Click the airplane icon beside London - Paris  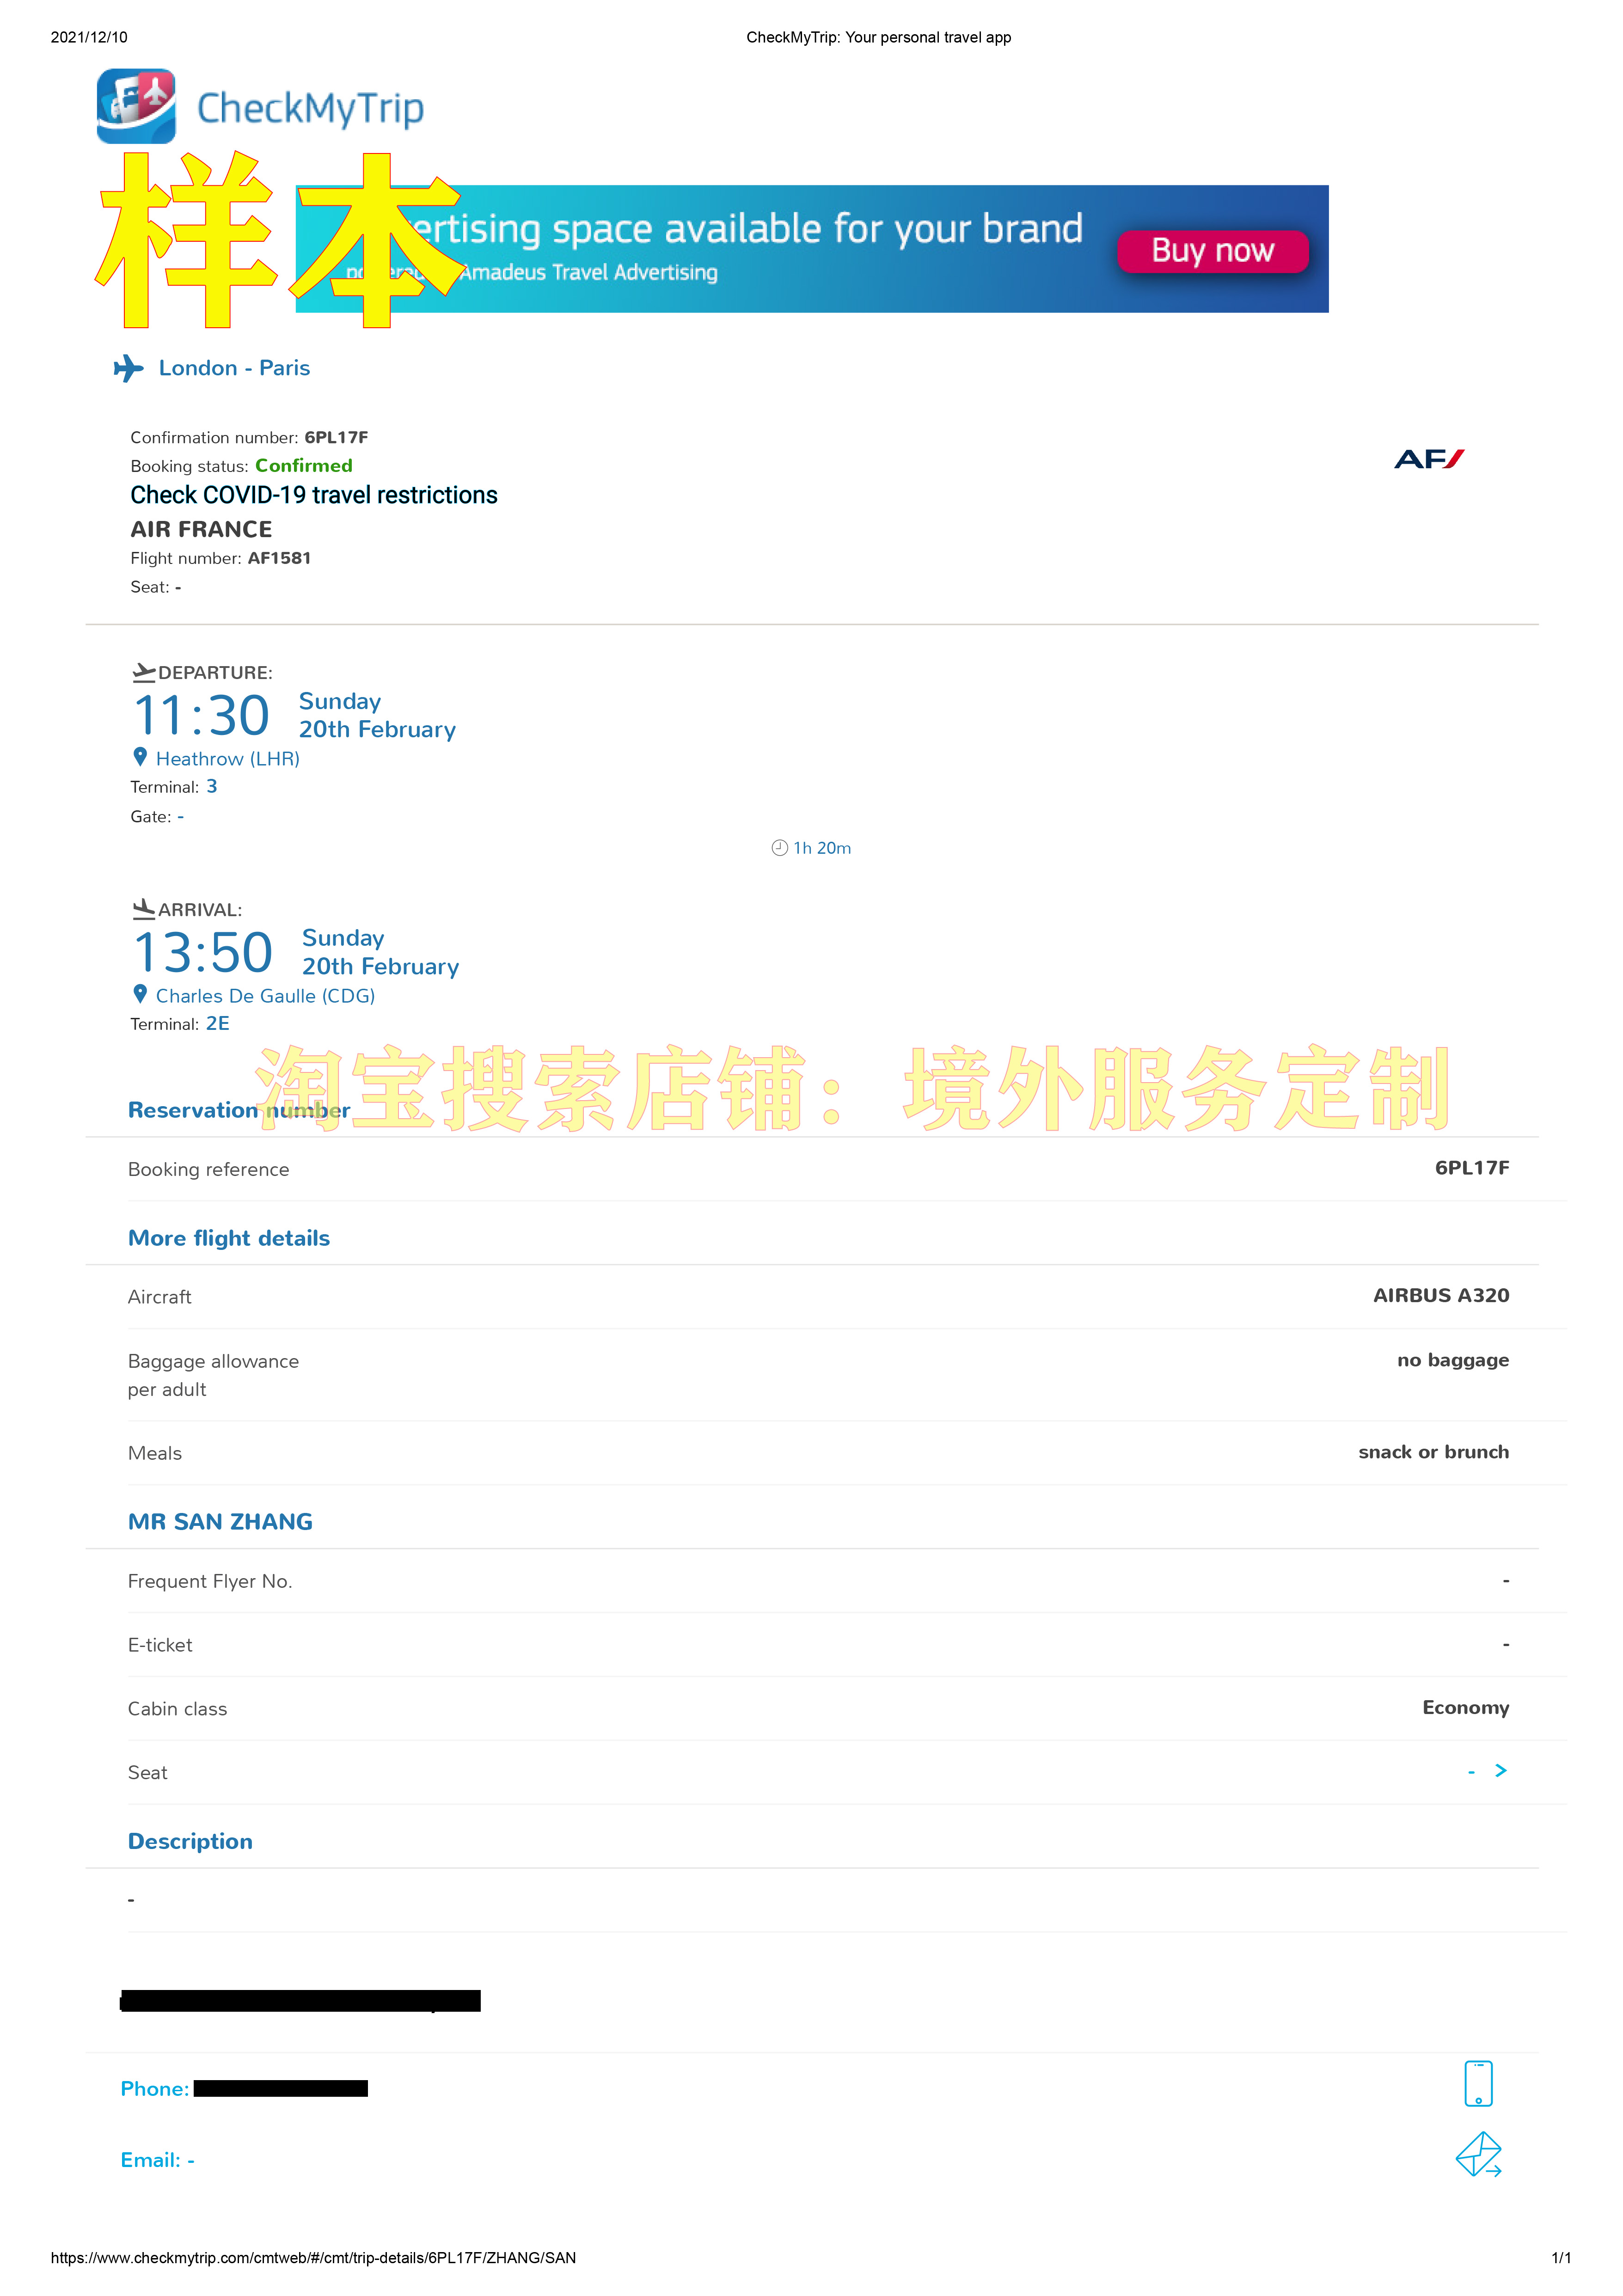[x=128, y=368]
